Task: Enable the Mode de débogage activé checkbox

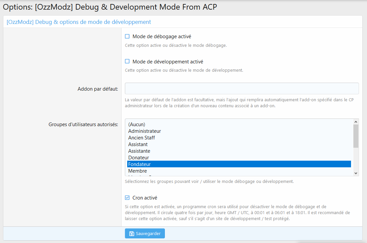Action: pos(127,37)
